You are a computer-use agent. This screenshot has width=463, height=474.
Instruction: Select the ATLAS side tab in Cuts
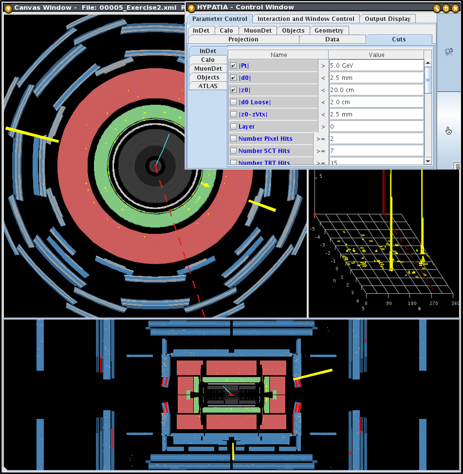point(208,86)
